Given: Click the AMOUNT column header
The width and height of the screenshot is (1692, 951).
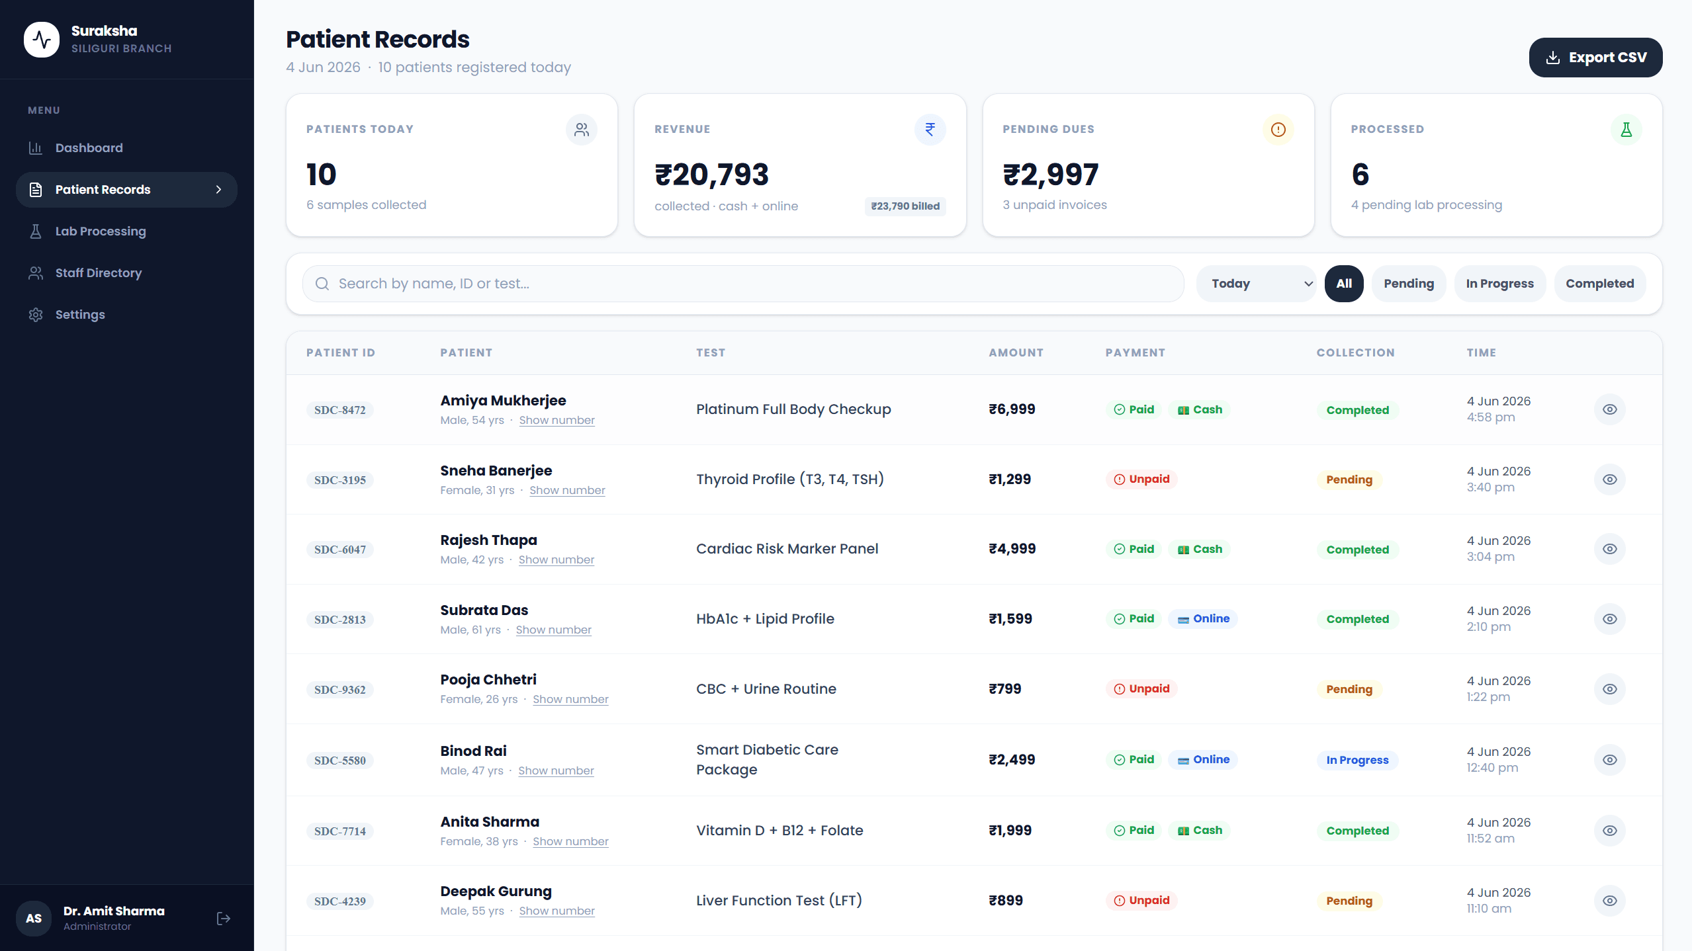Looking at the screenshot, I should 1016,353.
